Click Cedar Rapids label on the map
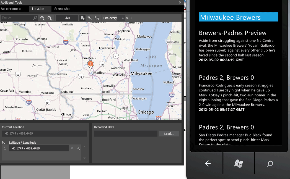 [x=46, y=110]
